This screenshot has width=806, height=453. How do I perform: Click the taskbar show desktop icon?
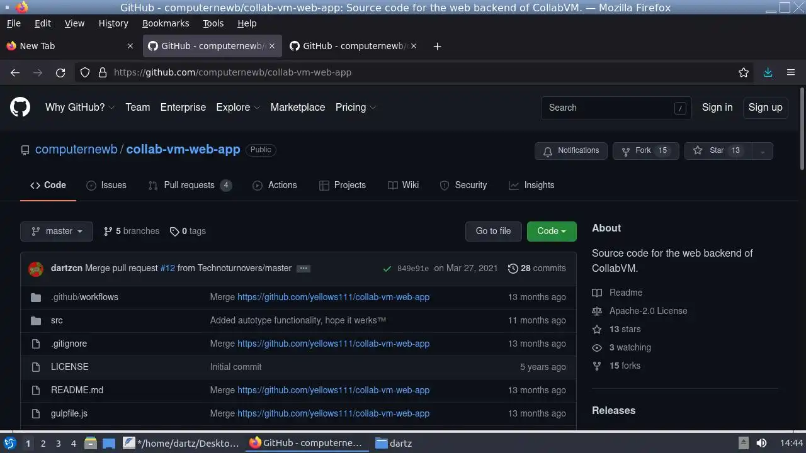(109, 443)
